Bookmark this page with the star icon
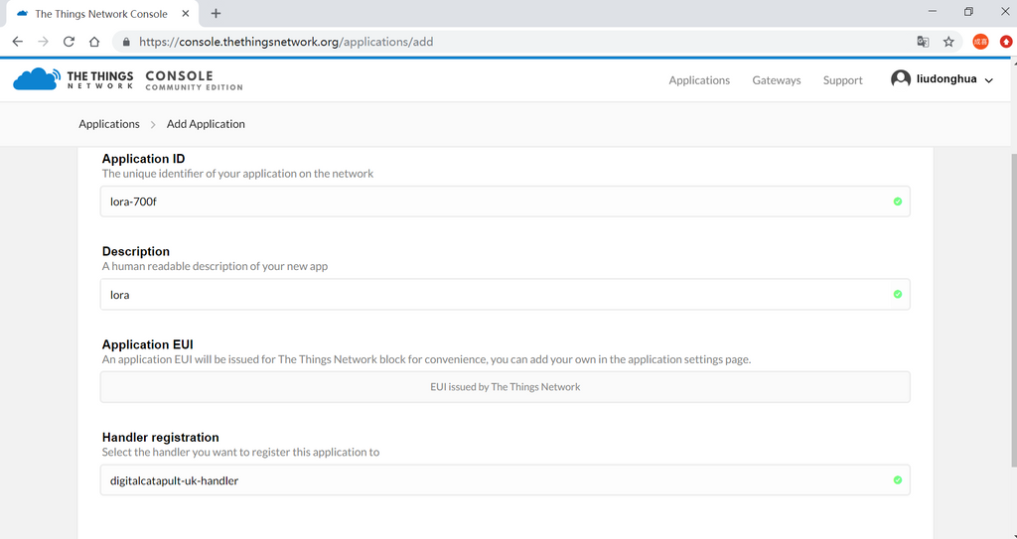Viewport: 1017px width, 539px height. (948, 42)
